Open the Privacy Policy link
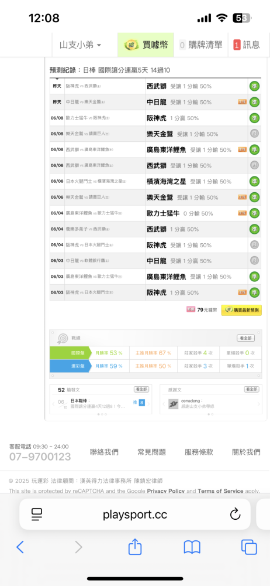The width and height of the screenshot is (270, 586). pos(165,490)
